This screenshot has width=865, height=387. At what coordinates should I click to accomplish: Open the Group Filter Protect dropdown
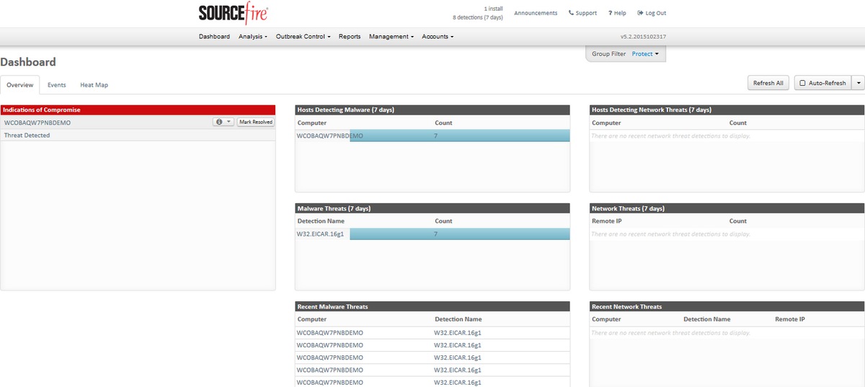click(645, 54)
